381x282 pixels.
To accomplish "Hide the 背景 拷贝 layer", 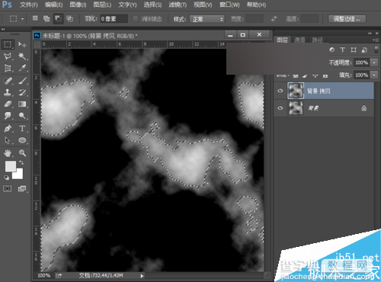I will [x=280, y=91].
